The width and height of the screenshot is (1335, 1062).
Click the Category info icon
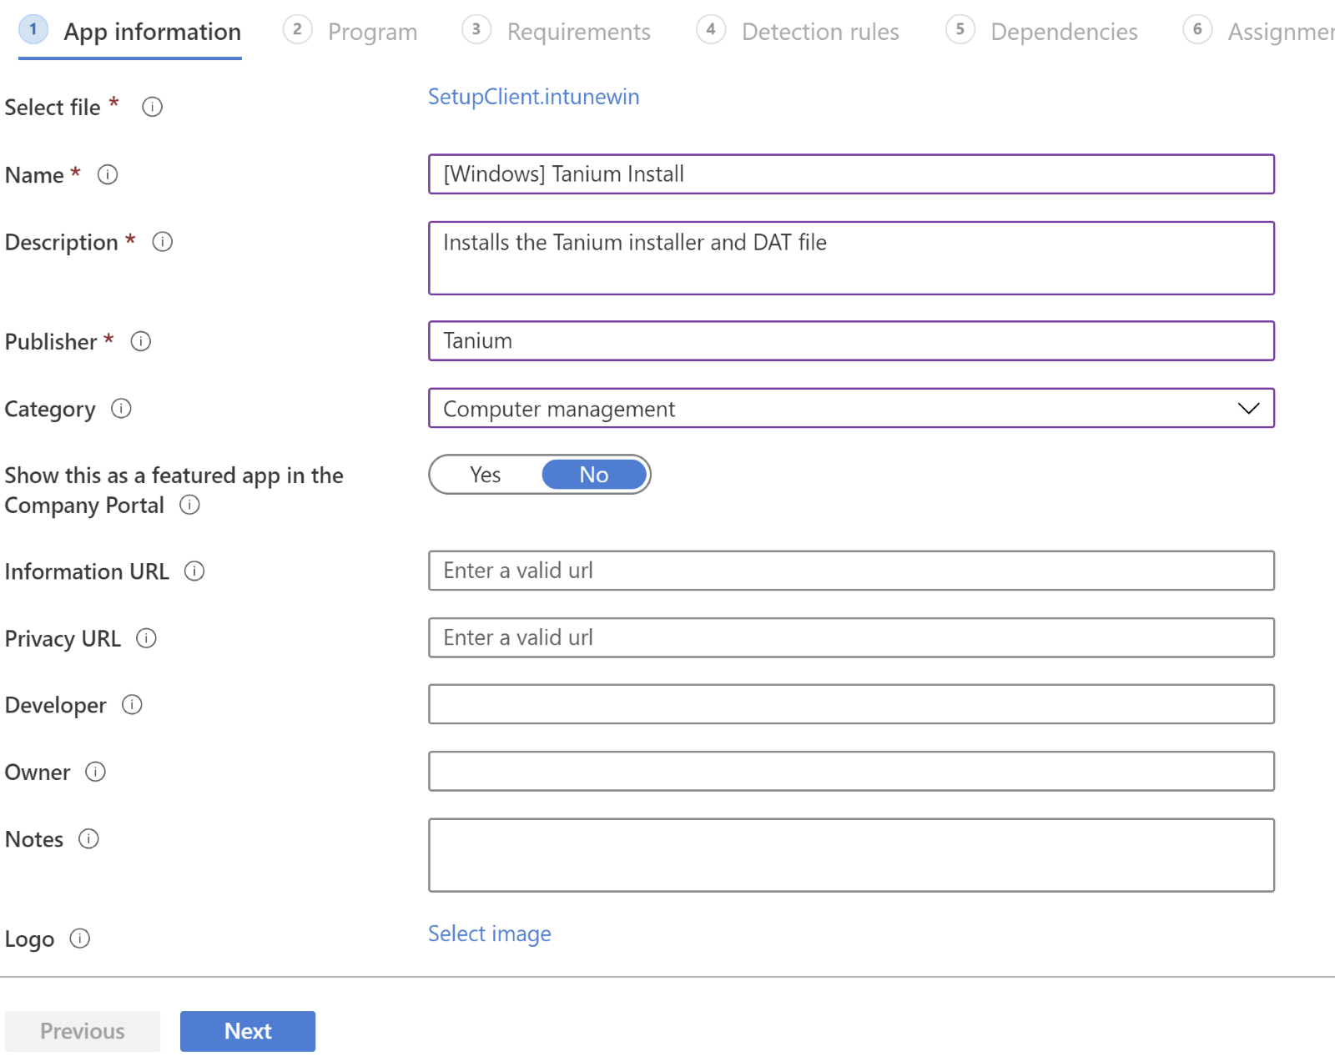coord(122,410)
